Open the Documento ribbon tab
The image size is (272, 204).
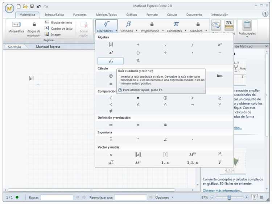(x=194, y=15)
